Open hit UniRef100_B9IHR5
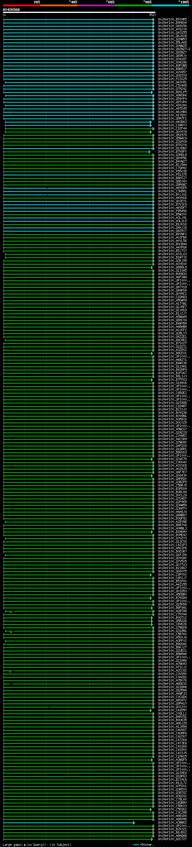The image size is (192, 847). 172,20
